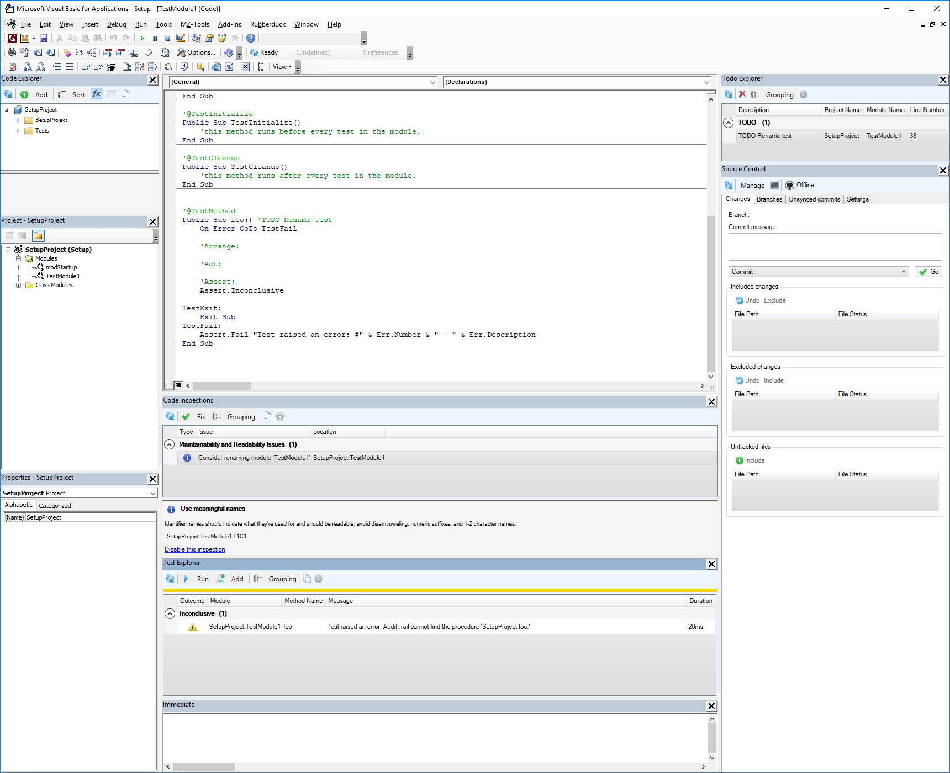Open the View dropdown in the toolbar
Screen dimensions: 950x773
click(x=282, y=67)
